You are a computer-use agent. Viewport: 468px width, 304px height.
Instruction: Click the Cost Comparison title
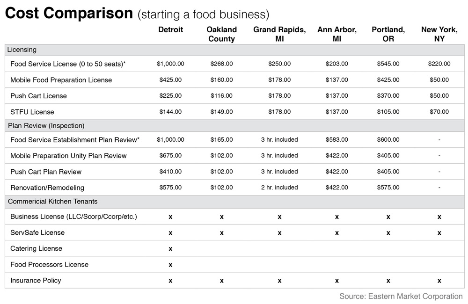coord(69,14)
